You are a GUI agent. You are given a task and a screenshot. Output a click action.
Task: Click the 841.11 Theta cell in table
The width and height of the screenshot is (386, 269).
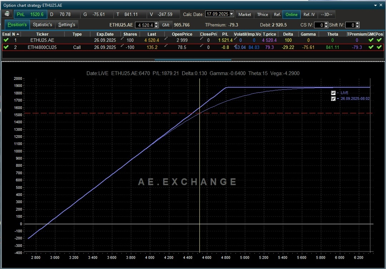pos(333,47)
